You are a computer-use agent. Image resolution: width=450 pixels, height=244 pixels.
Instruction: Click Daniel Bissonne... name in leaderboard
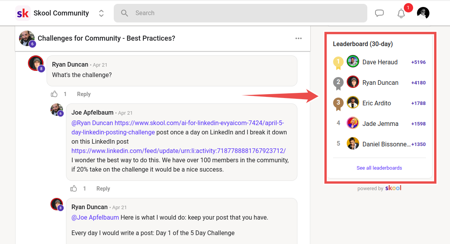(x=386, y=144)
